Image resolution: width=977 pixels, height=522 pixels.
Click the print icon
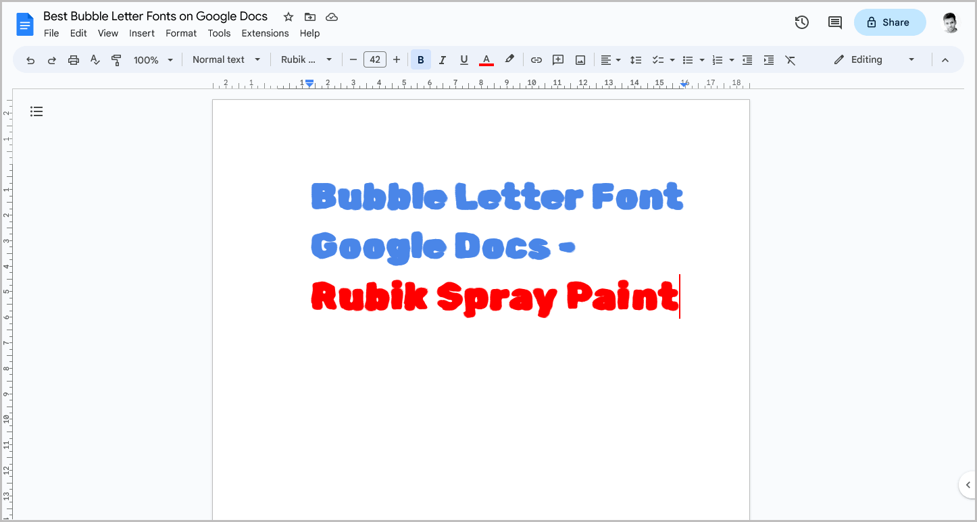point(73,59)
